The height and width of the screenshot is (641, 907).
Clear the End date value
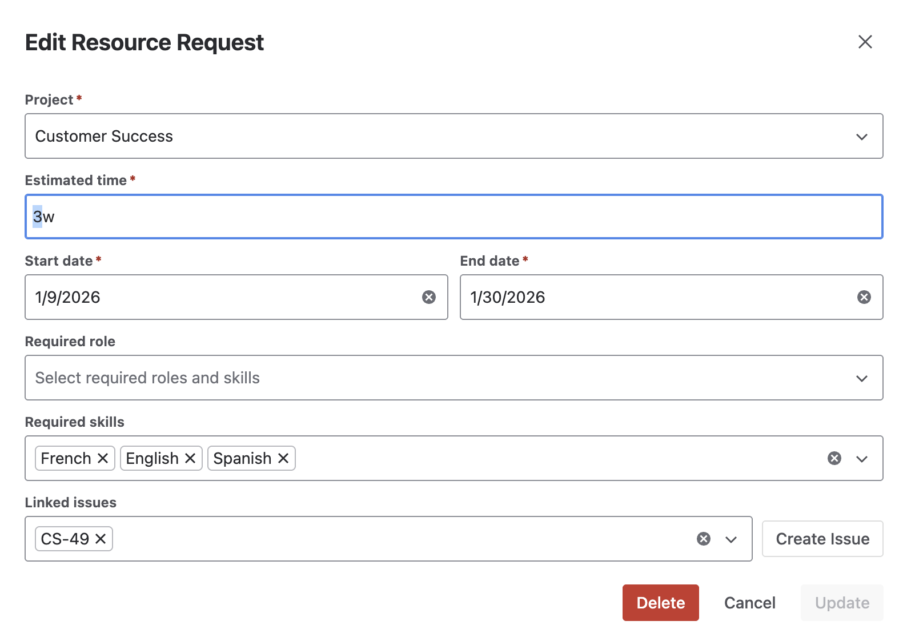click(864, 297)
